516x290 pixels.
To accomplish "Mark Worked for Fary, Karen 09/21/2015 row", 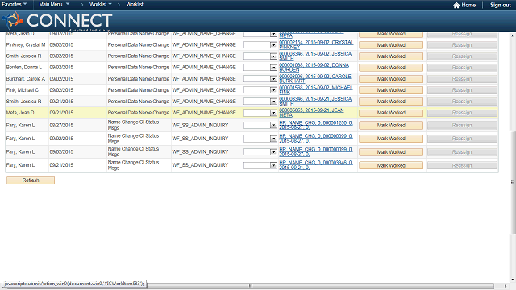I will pyautogui.click(x=391, y=165).
